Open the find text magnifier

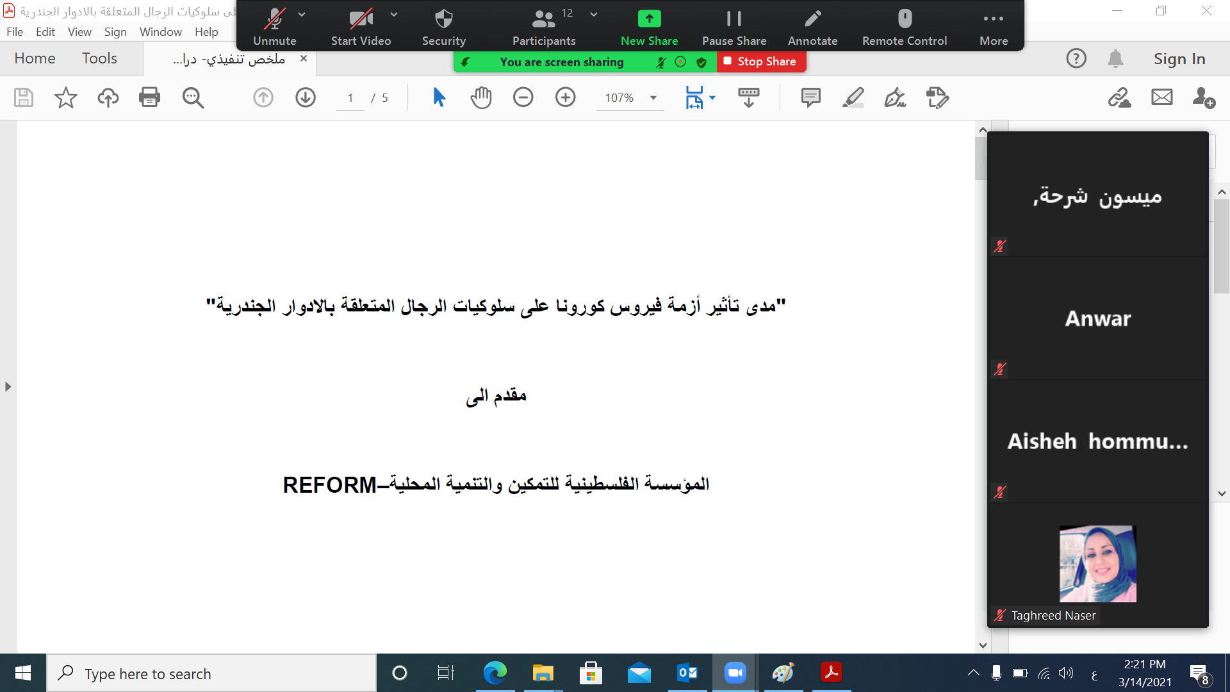coord(193,97)
